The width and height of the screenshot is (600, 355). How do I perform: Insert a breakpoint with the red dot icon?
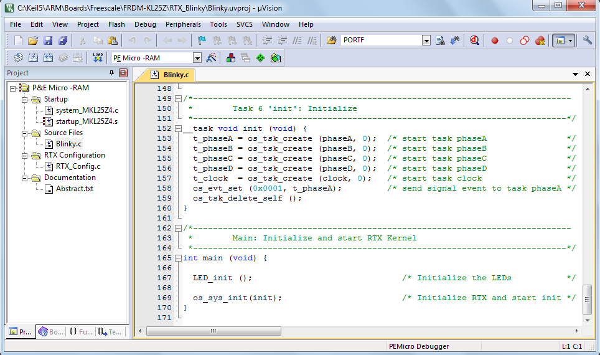point(495,40)
